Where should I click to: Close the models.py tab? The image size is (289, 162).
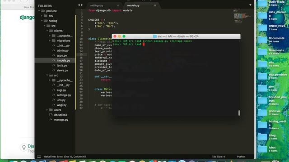(155, 5)
